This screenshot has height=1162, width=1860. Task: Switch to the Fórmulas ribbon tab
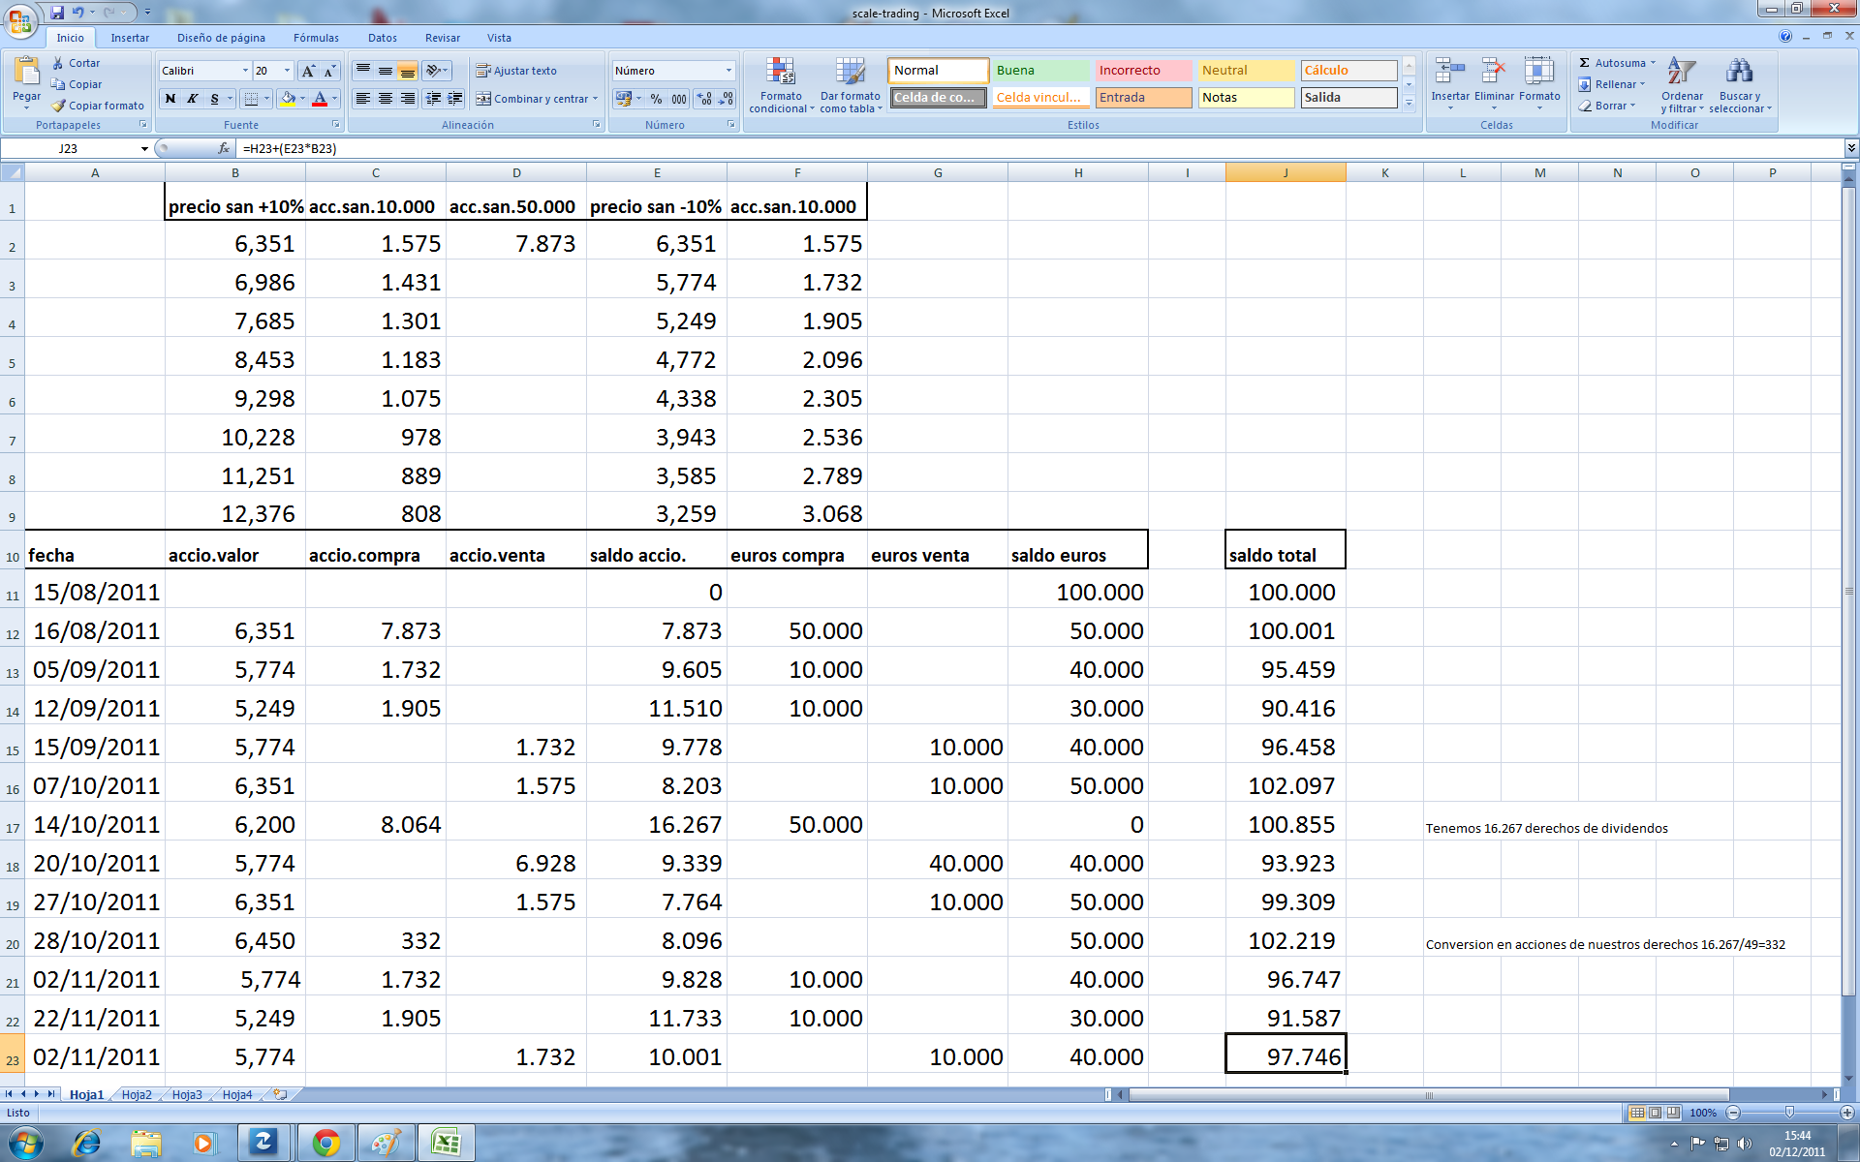316,38
